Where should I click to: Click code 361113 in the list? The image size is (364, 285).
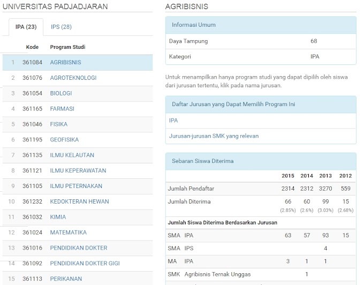click(x=32, y=279)
